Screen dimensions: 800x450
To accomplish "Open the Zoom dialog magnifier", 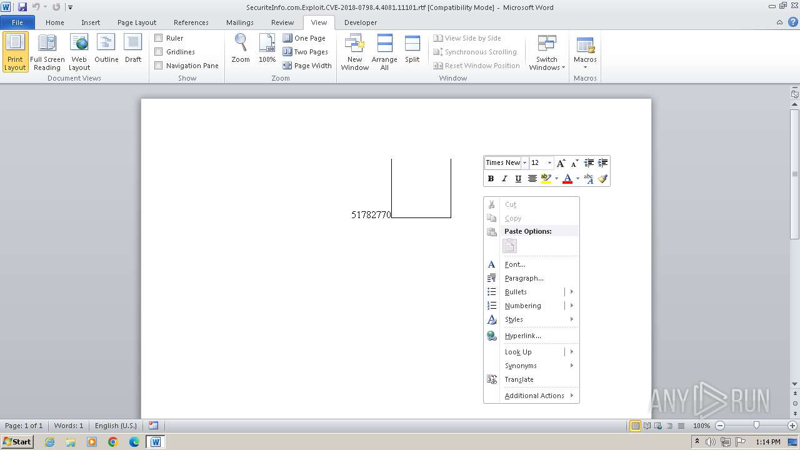I will 241,49.
